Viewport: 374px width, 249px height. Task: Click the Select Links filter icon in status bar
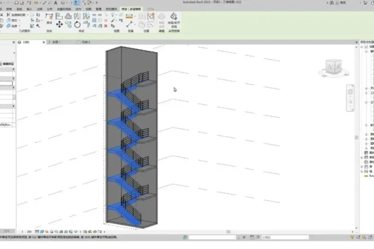pos(352,237)
